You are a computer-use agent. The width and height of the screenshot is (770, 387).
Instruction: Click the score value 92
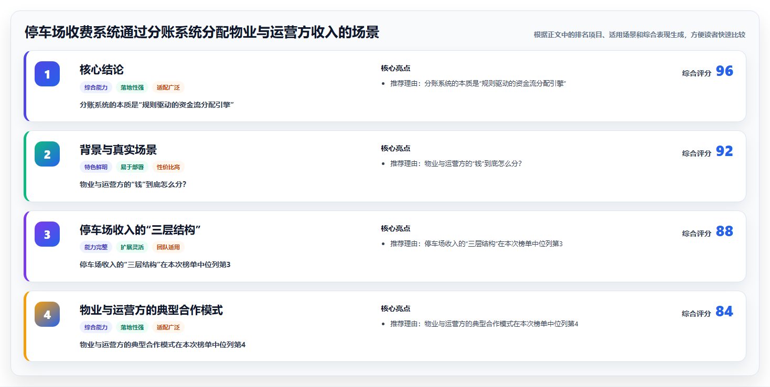tap(724, 151)
